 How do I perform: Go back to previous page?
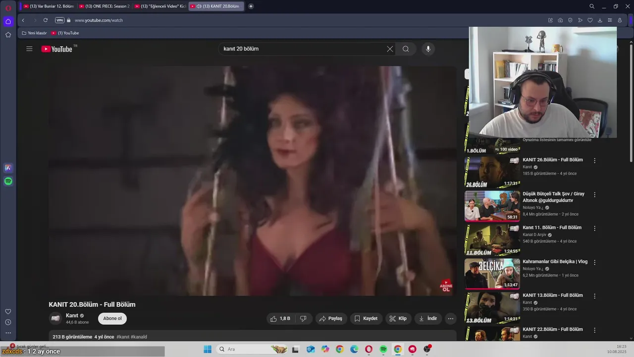point(23,20)
